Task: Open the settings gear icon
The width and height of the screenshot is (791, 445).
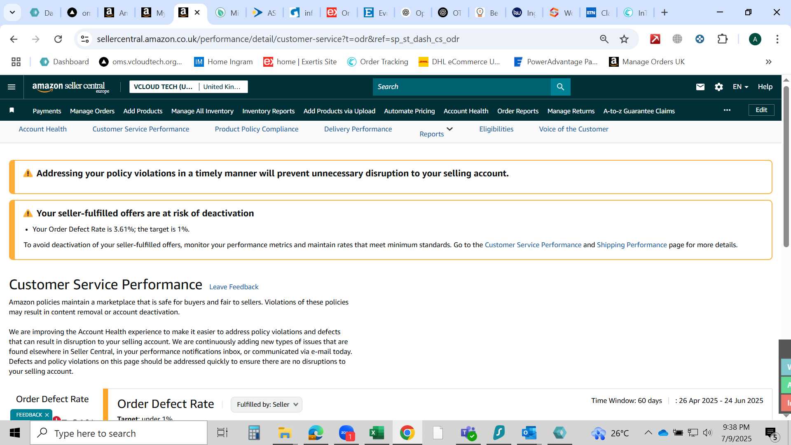Action: pyautogui.click(x=718, y=87)
